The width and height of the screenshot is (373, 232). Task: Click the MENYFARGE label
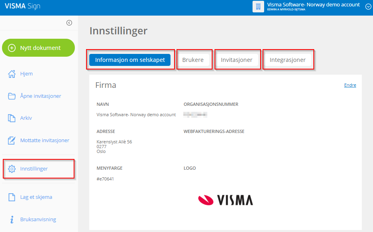point(109,168)
